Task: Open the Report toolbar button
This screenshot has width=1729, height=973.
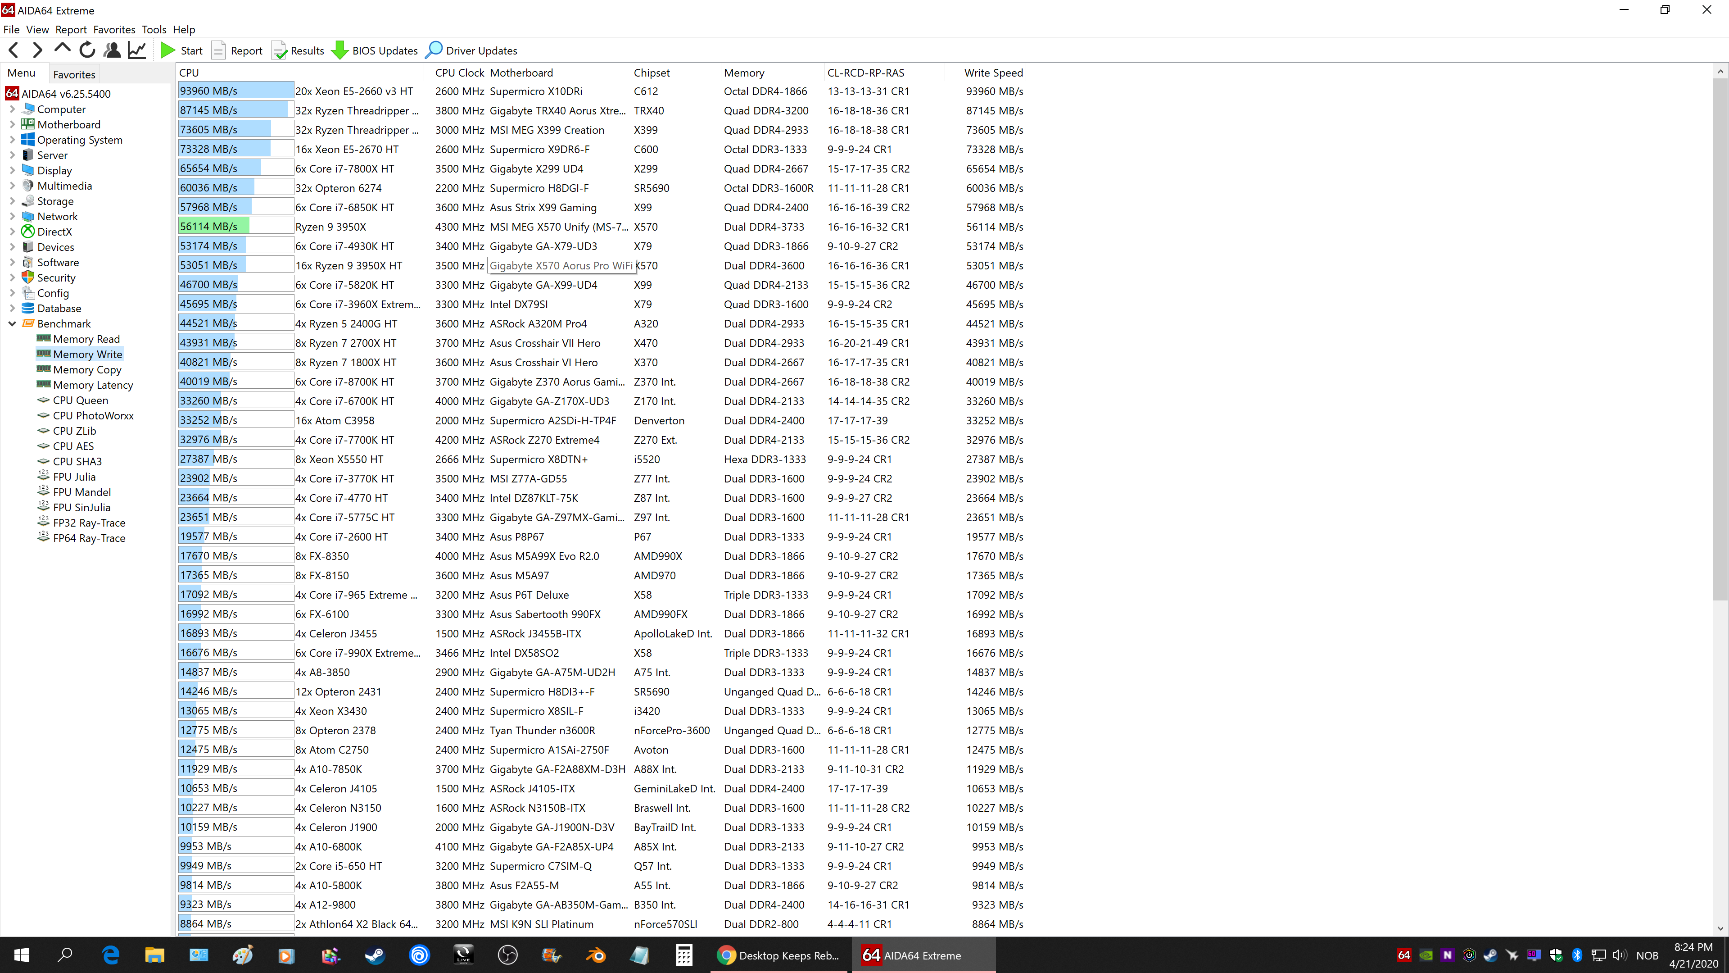Action: pos(237,50)
